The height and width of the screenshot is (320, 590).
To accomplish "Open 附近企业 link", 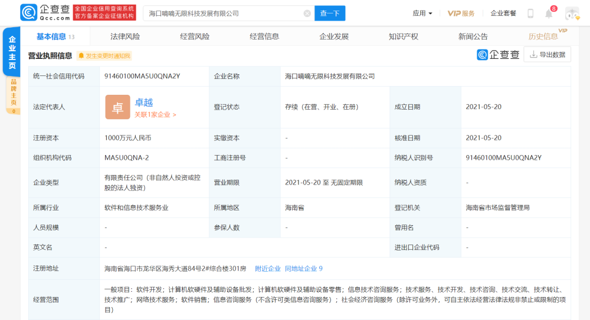I will (x=267, y=269).
